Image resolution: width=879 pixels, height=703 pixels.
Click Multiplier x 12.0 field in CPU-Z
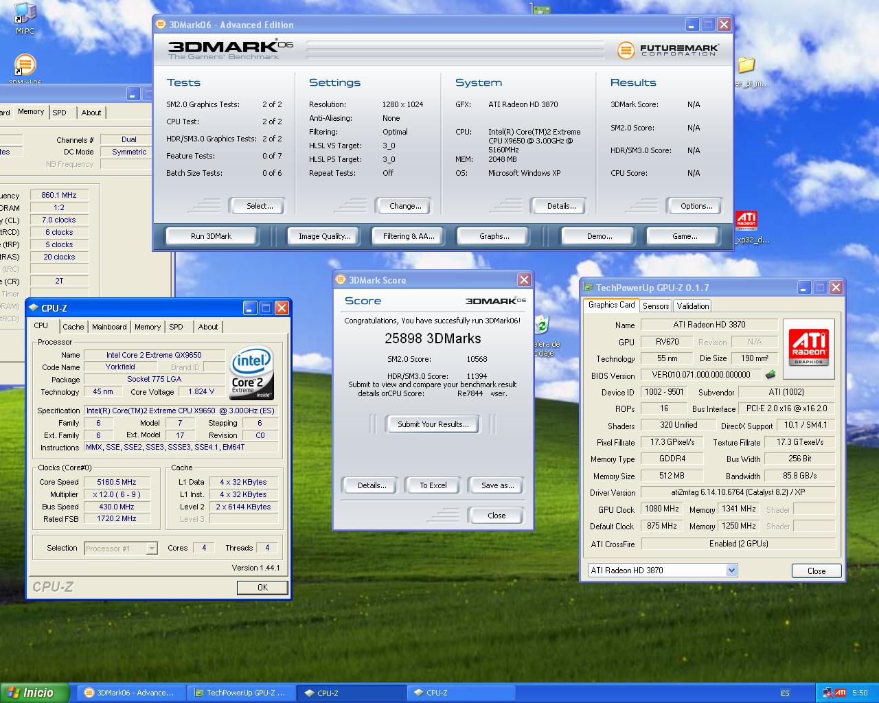[116, 494]
